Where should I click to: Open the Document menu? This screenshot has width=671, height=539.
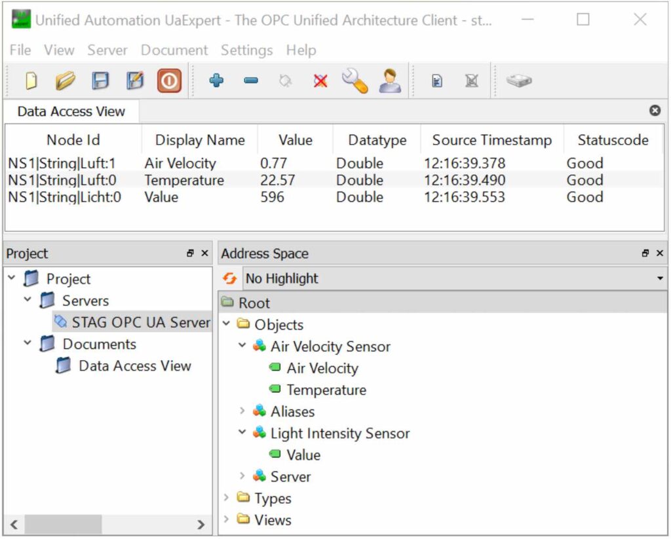click(174, 50)
